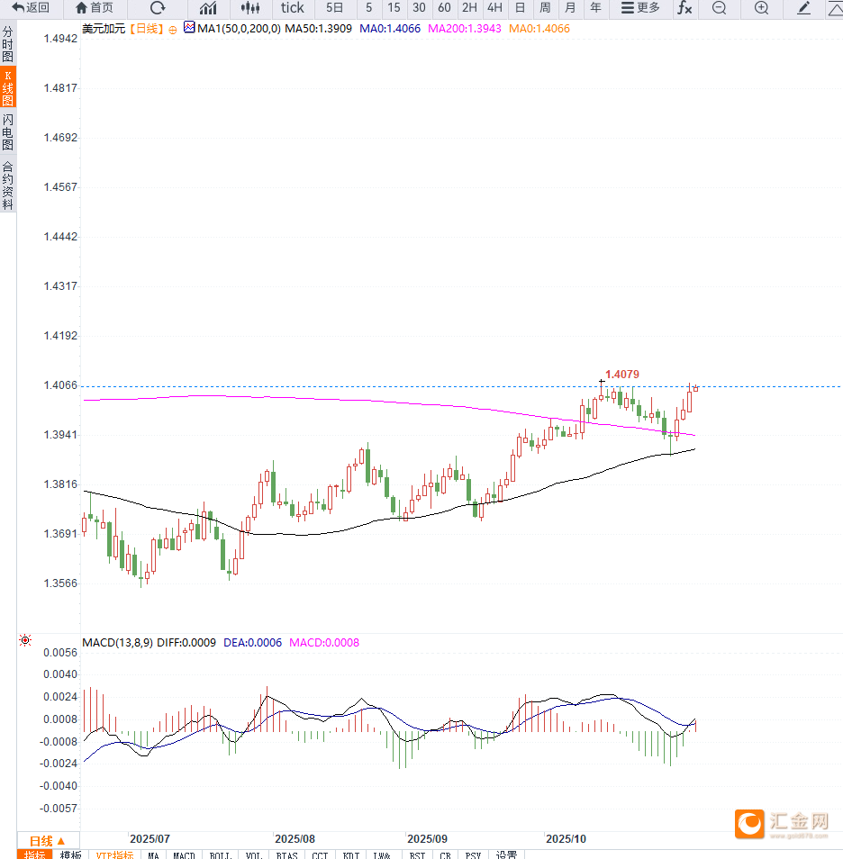Click the pink MACD:0.0008 value
The width and height of the screenshot is (843, 859).
pyautogui.click(x=324, y=643)
